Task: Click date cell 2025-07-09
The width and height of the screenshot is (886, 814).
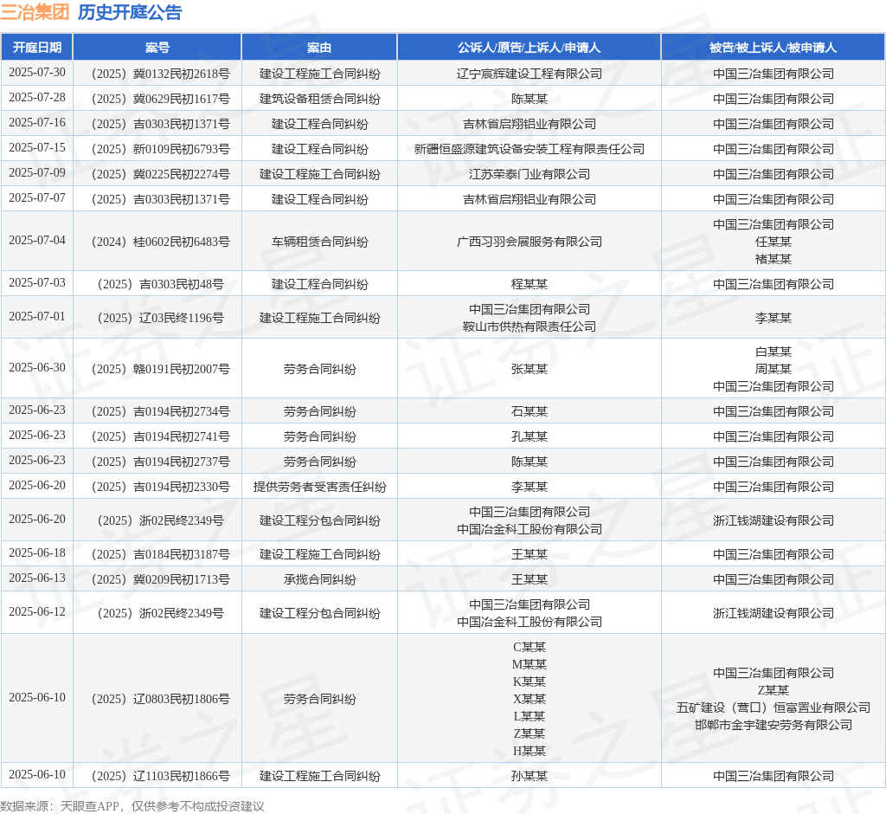Action: point(36,172)
